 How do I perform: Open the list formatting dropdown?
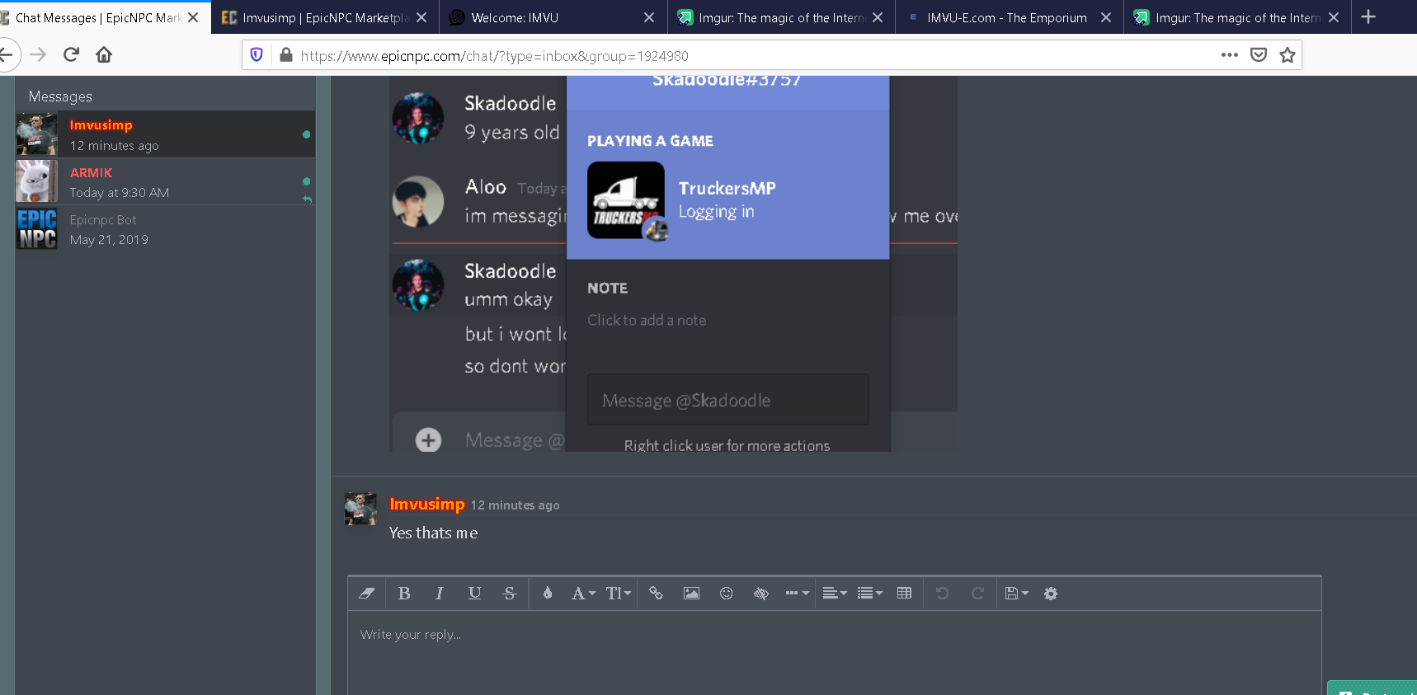tap(869, 594)
